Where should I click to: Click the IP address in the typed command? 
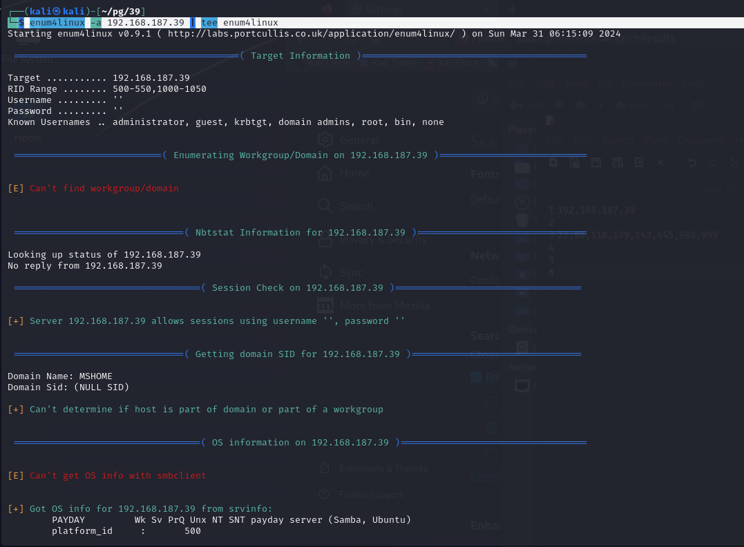(x=146, y=22)
